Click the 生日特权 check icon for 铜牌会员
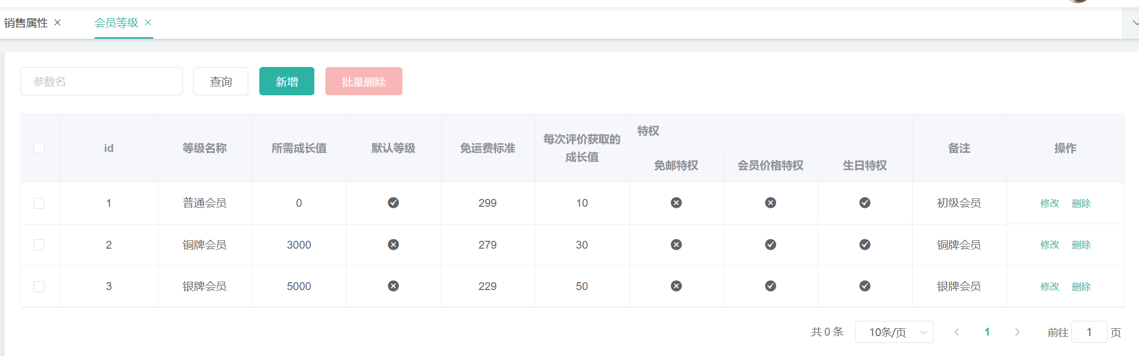 pos(865,244)
